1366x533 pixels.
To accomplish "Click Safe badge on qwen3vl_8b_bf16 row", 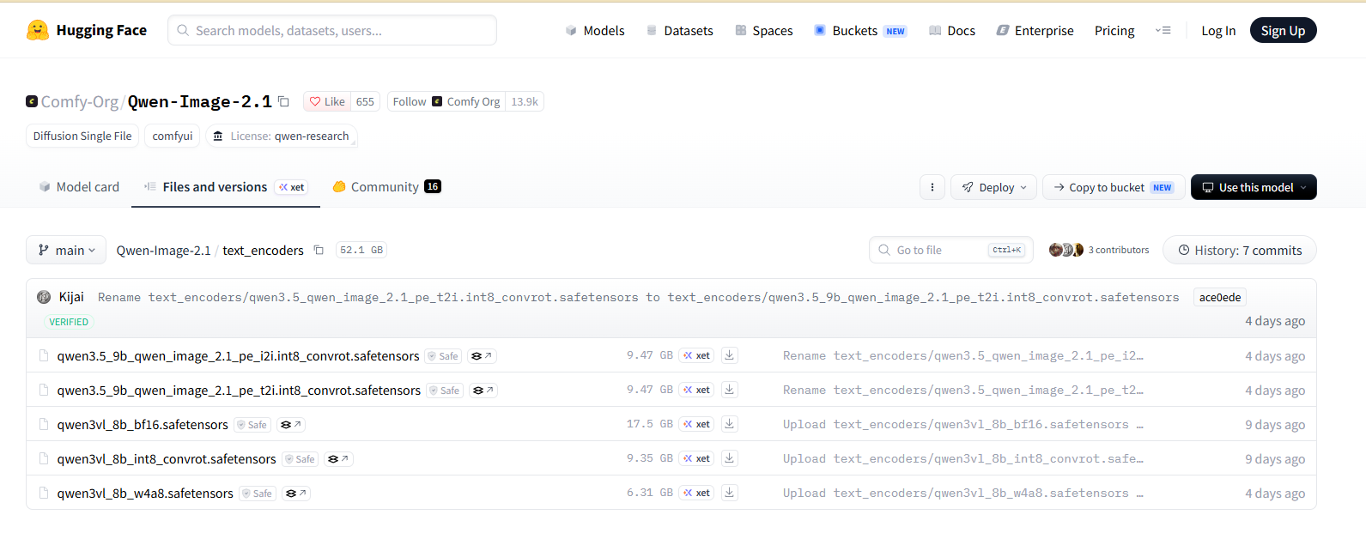I will click(x=252, y=425).
